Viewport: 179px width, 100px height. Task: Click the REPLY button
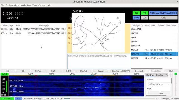38,71
